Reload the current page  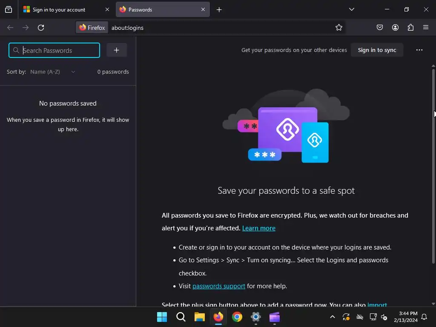41,28
